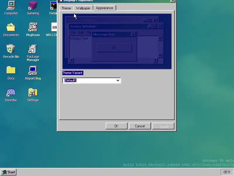Viewport: 234px width, 176px height.
Task: Open the Computer desktop icon
Action: pos(11,8)
